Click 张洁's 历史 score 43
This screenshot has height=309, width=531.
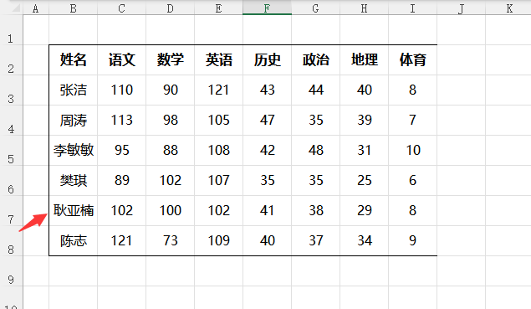point(267,90)
